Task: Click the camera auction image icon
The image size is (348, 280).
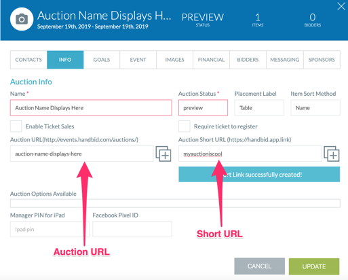Action: [x=22, y=19]
